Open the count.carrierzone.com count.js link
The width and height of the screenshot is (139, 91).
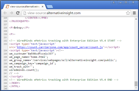coord(60,47)
